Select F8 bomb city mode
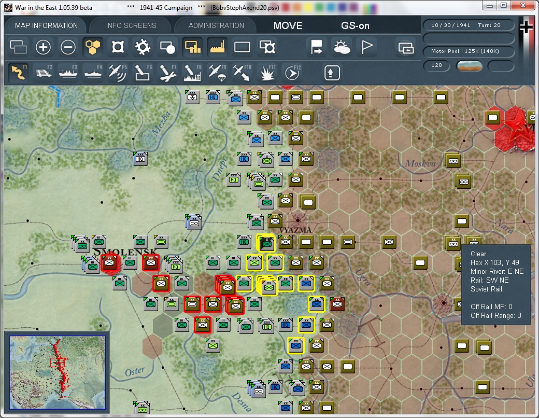Viewport: 539px width, 418px height. 192,72
